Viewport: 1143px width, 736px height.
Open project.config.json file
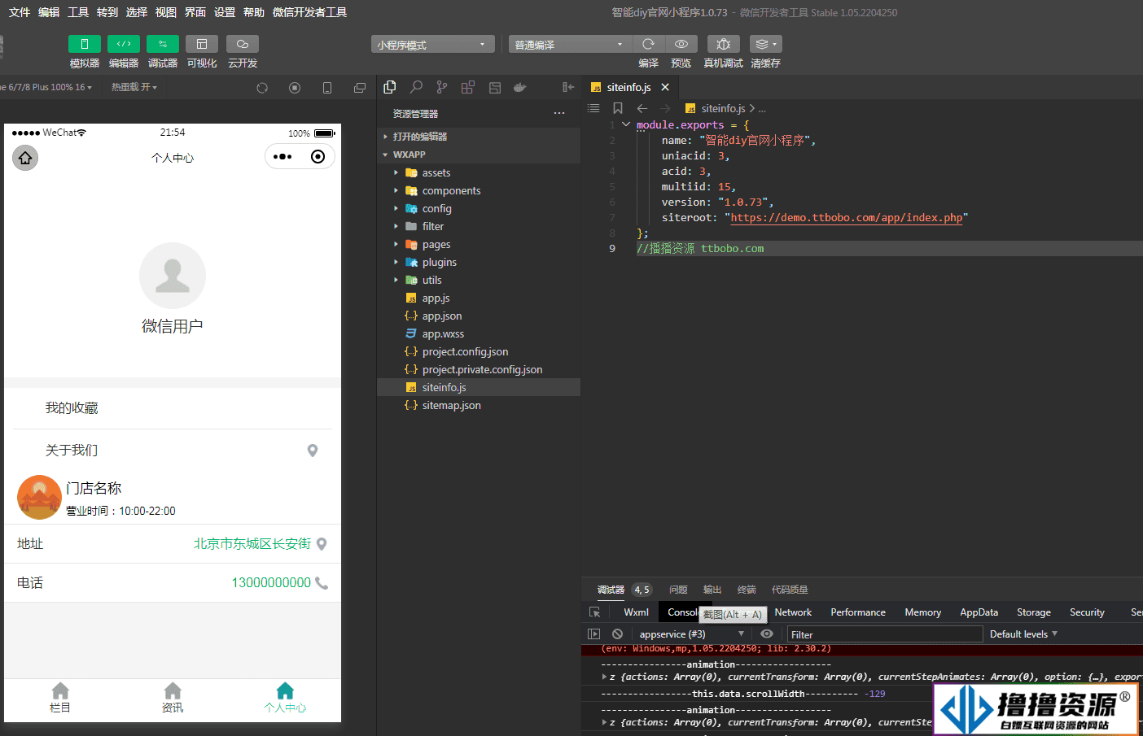point(479,351)
